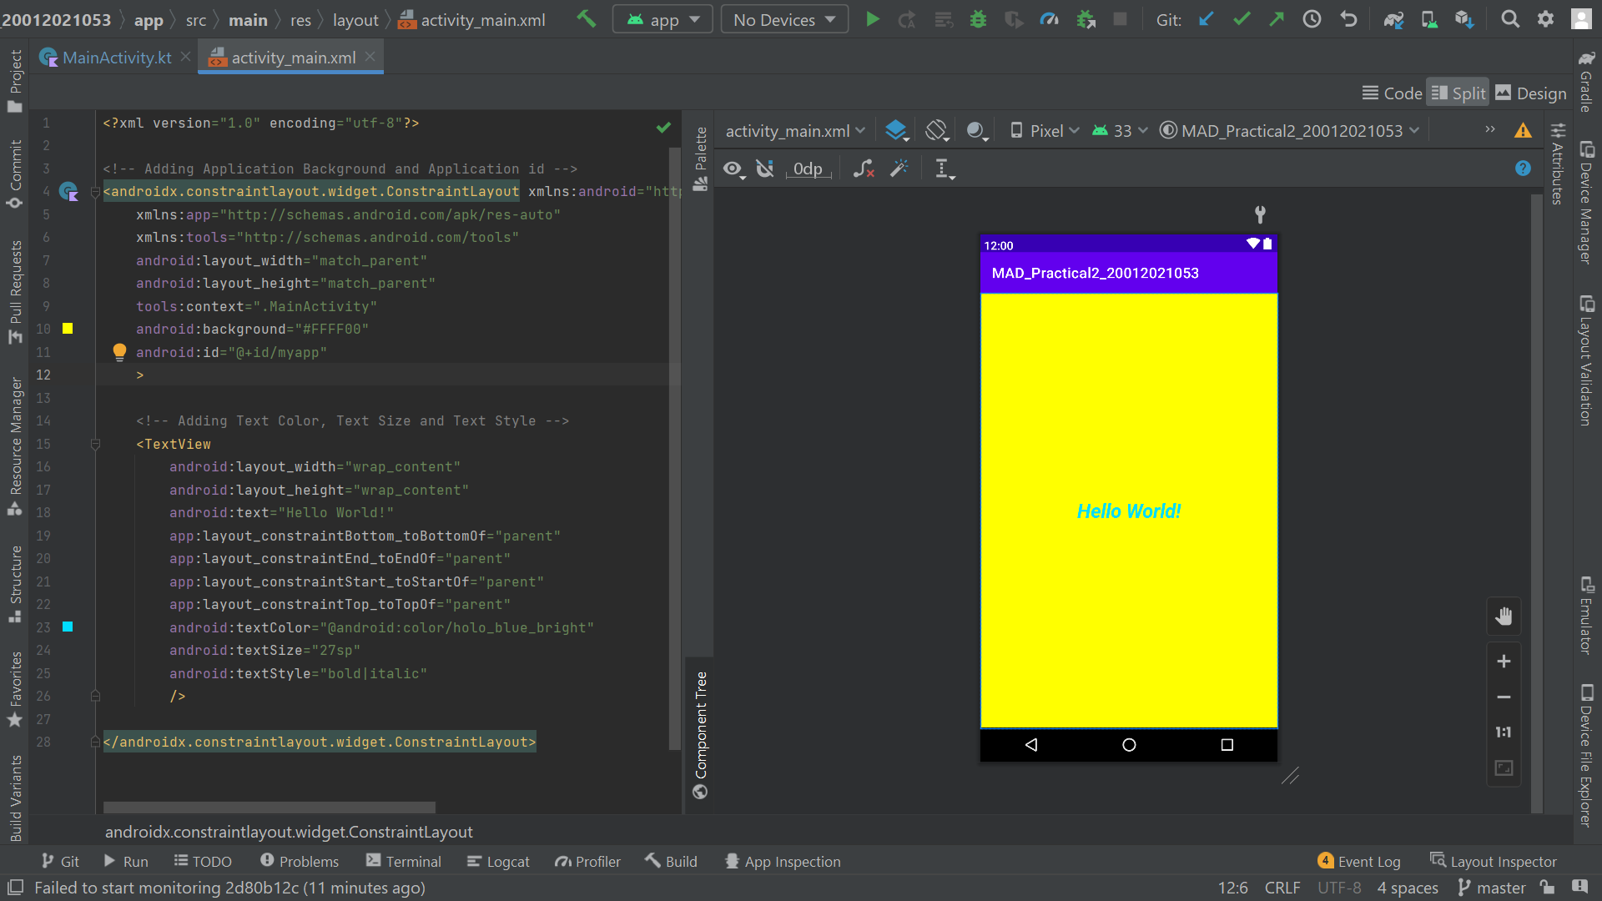This screenshot has width=1602, height=901.
Task: Open the Pixel device picker dropdown
Action: 1043,130
